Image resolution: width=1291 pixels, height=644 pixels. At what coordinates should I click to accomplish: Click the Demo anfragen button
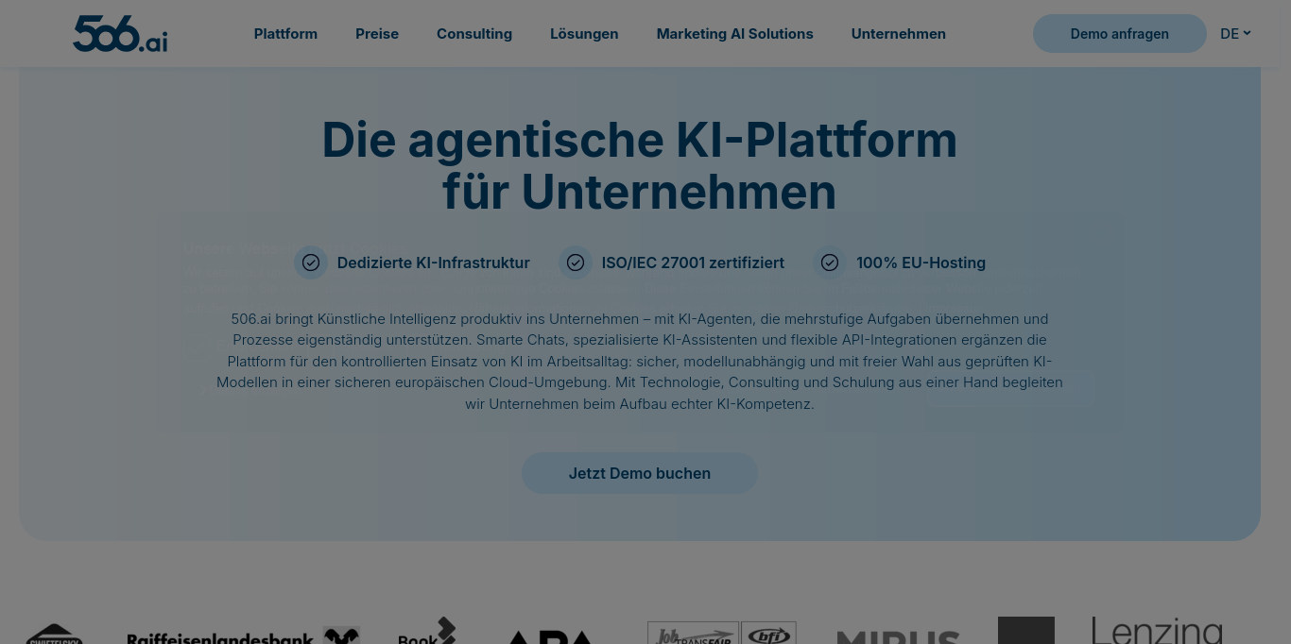1120,34
